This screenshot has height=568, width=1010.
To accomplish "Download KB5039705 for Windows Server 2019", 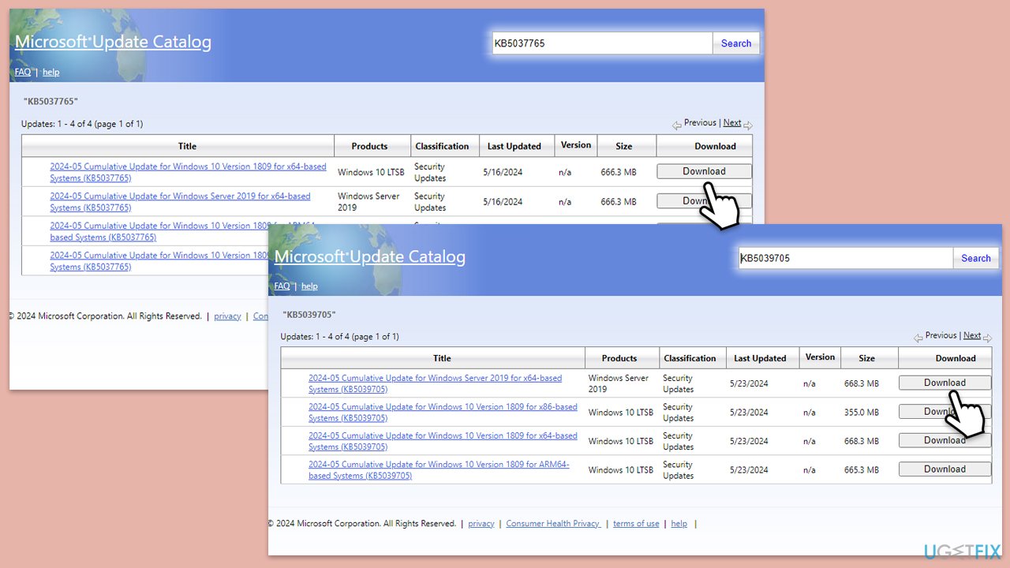I will 945,383.
